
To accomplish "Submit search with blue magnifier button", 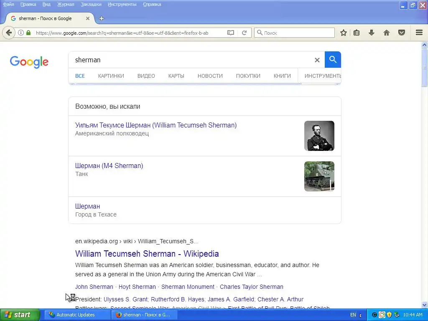I will [333, 59].
